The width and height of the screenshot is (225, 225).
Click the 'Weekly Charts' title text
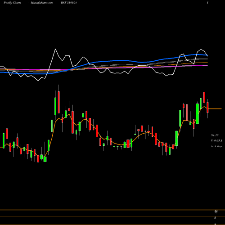pos(12,3)
